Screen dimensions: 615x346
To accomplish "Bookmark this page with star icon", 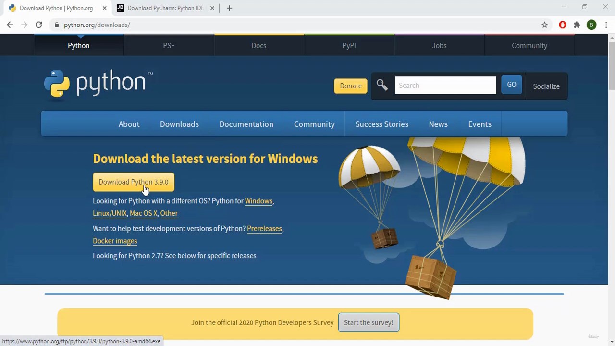I will coord(544,25).
